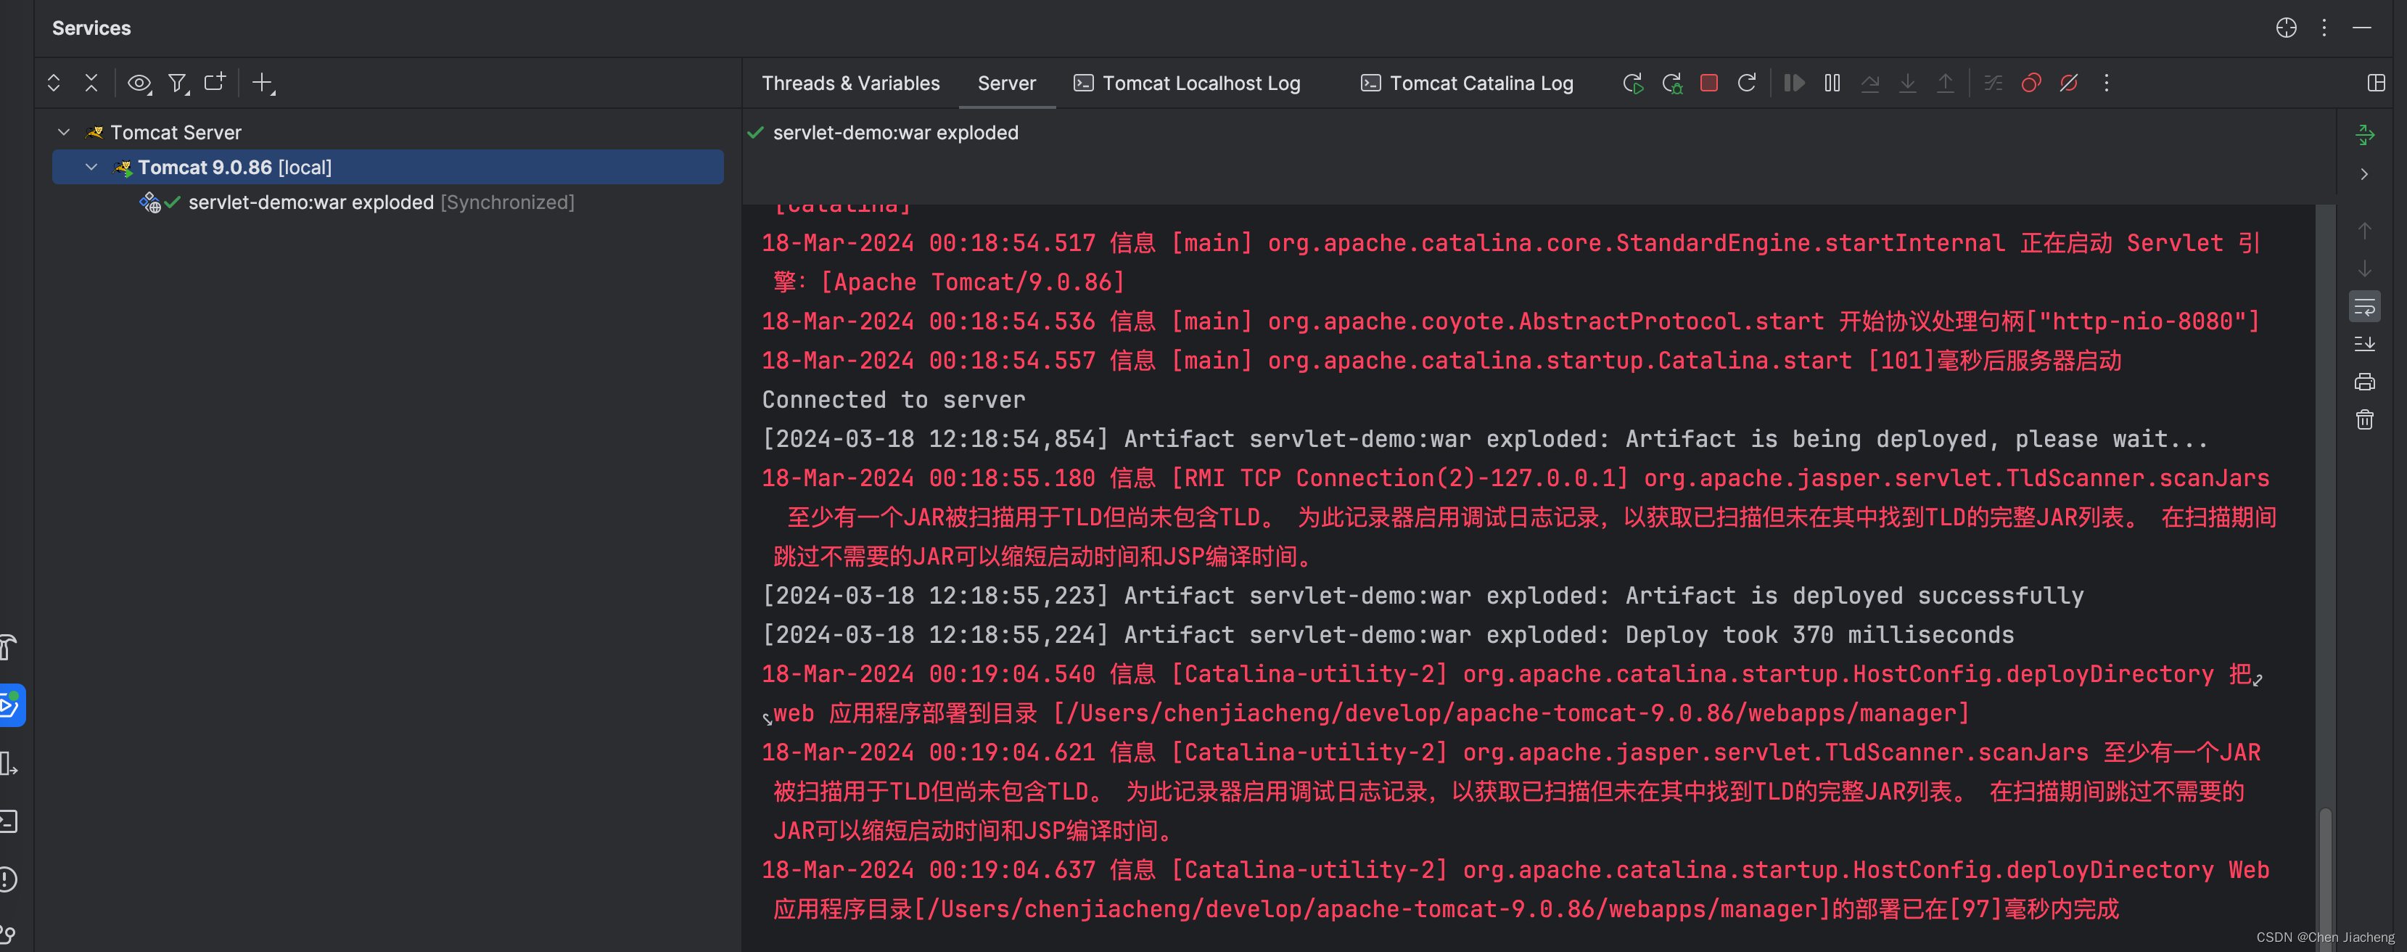Click the Resume Program icon
Image resolution: width=2407 pixels, height=952 pixels.
[x=1793, y=83]
